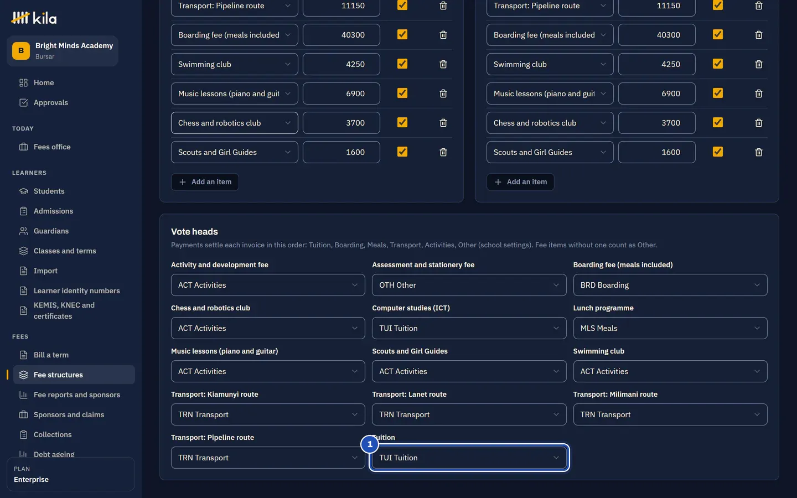Click the Collections icon
Screen dimensions: 797x498
23,435
